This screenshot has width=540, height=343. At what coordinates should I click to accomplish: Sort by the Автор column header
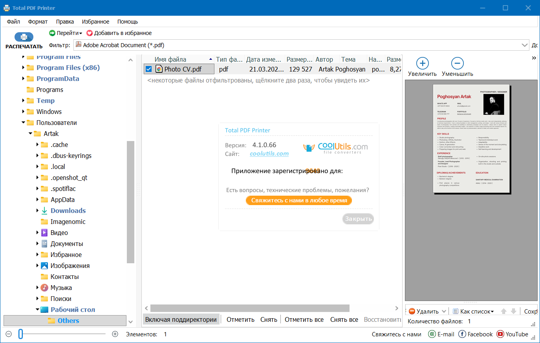point(324,59)
